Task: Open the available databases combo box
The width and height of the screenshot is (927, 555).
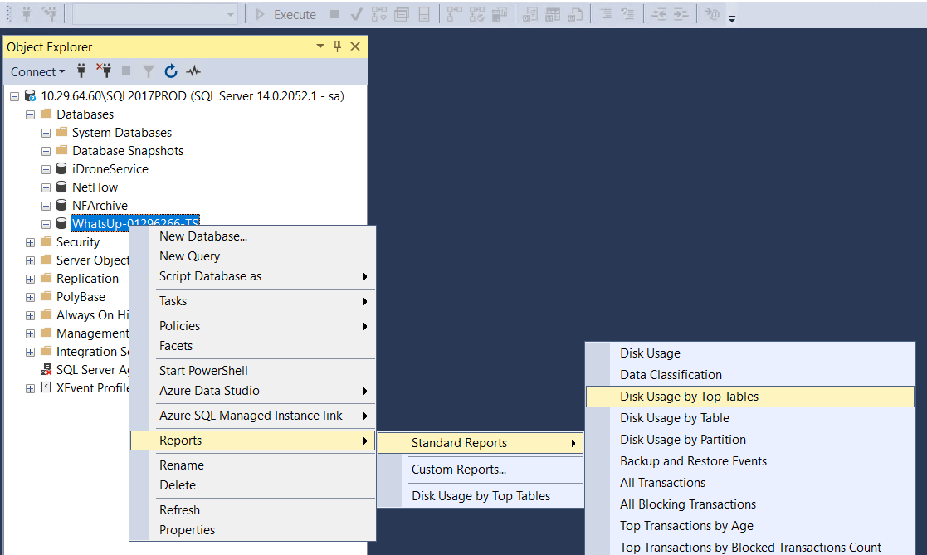Action: click(x=154, y=13)
